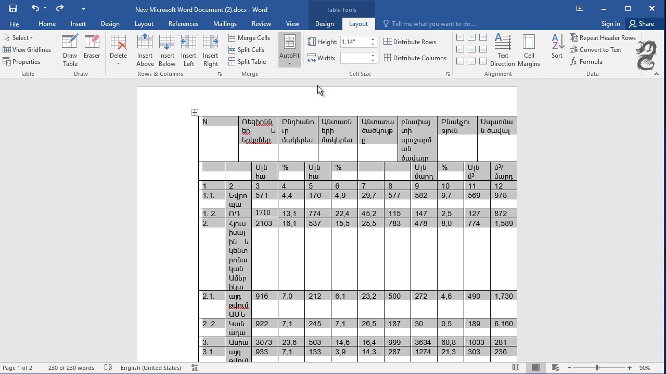The width and height of the screenshot is (666, 374).
Task: Switch to Read Mode view
Action: point(516,368)
